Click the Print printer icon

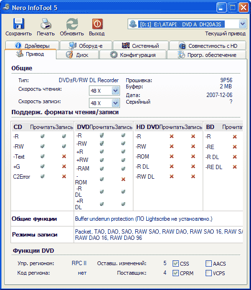click(x=45, y=24)
